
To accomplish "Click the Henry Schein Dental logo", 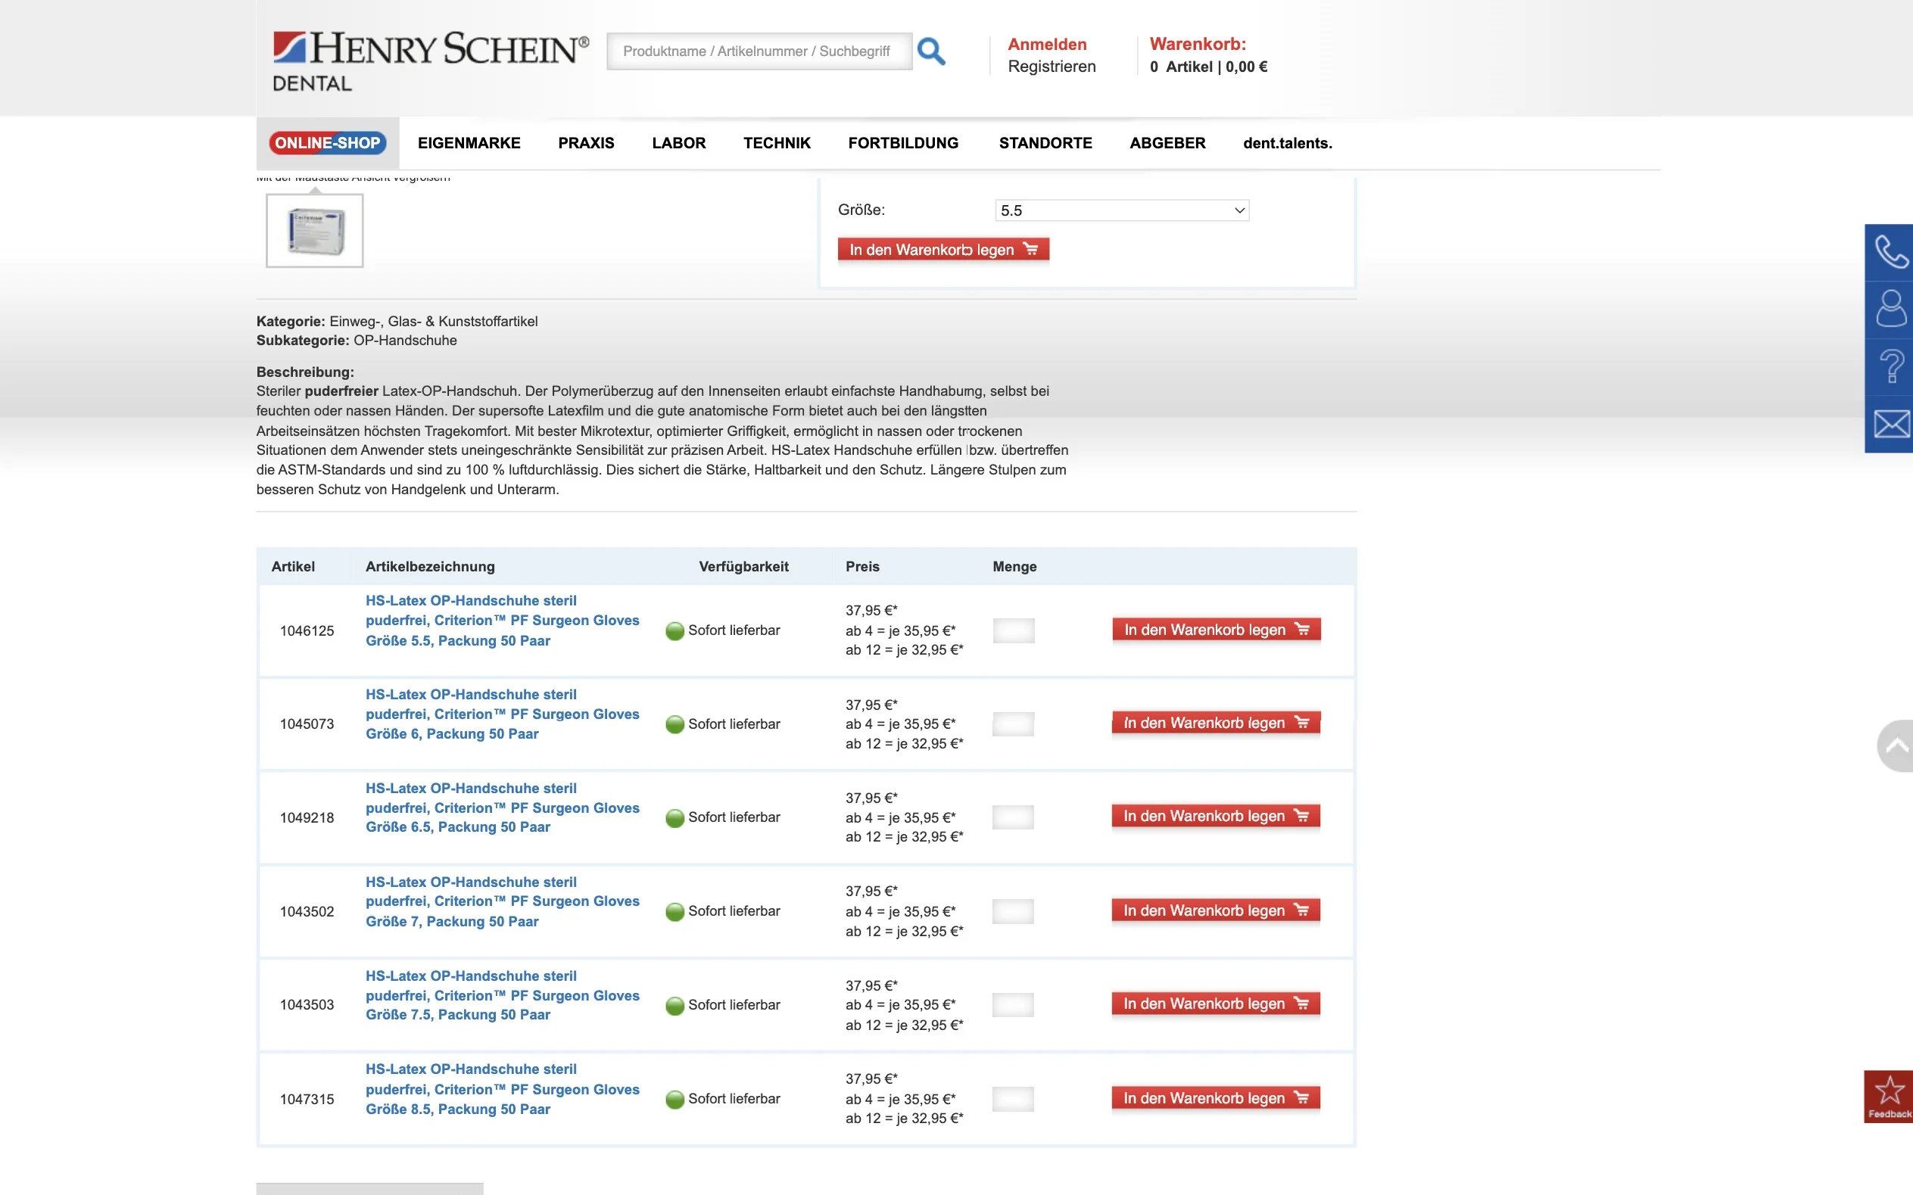I will 431,61.
